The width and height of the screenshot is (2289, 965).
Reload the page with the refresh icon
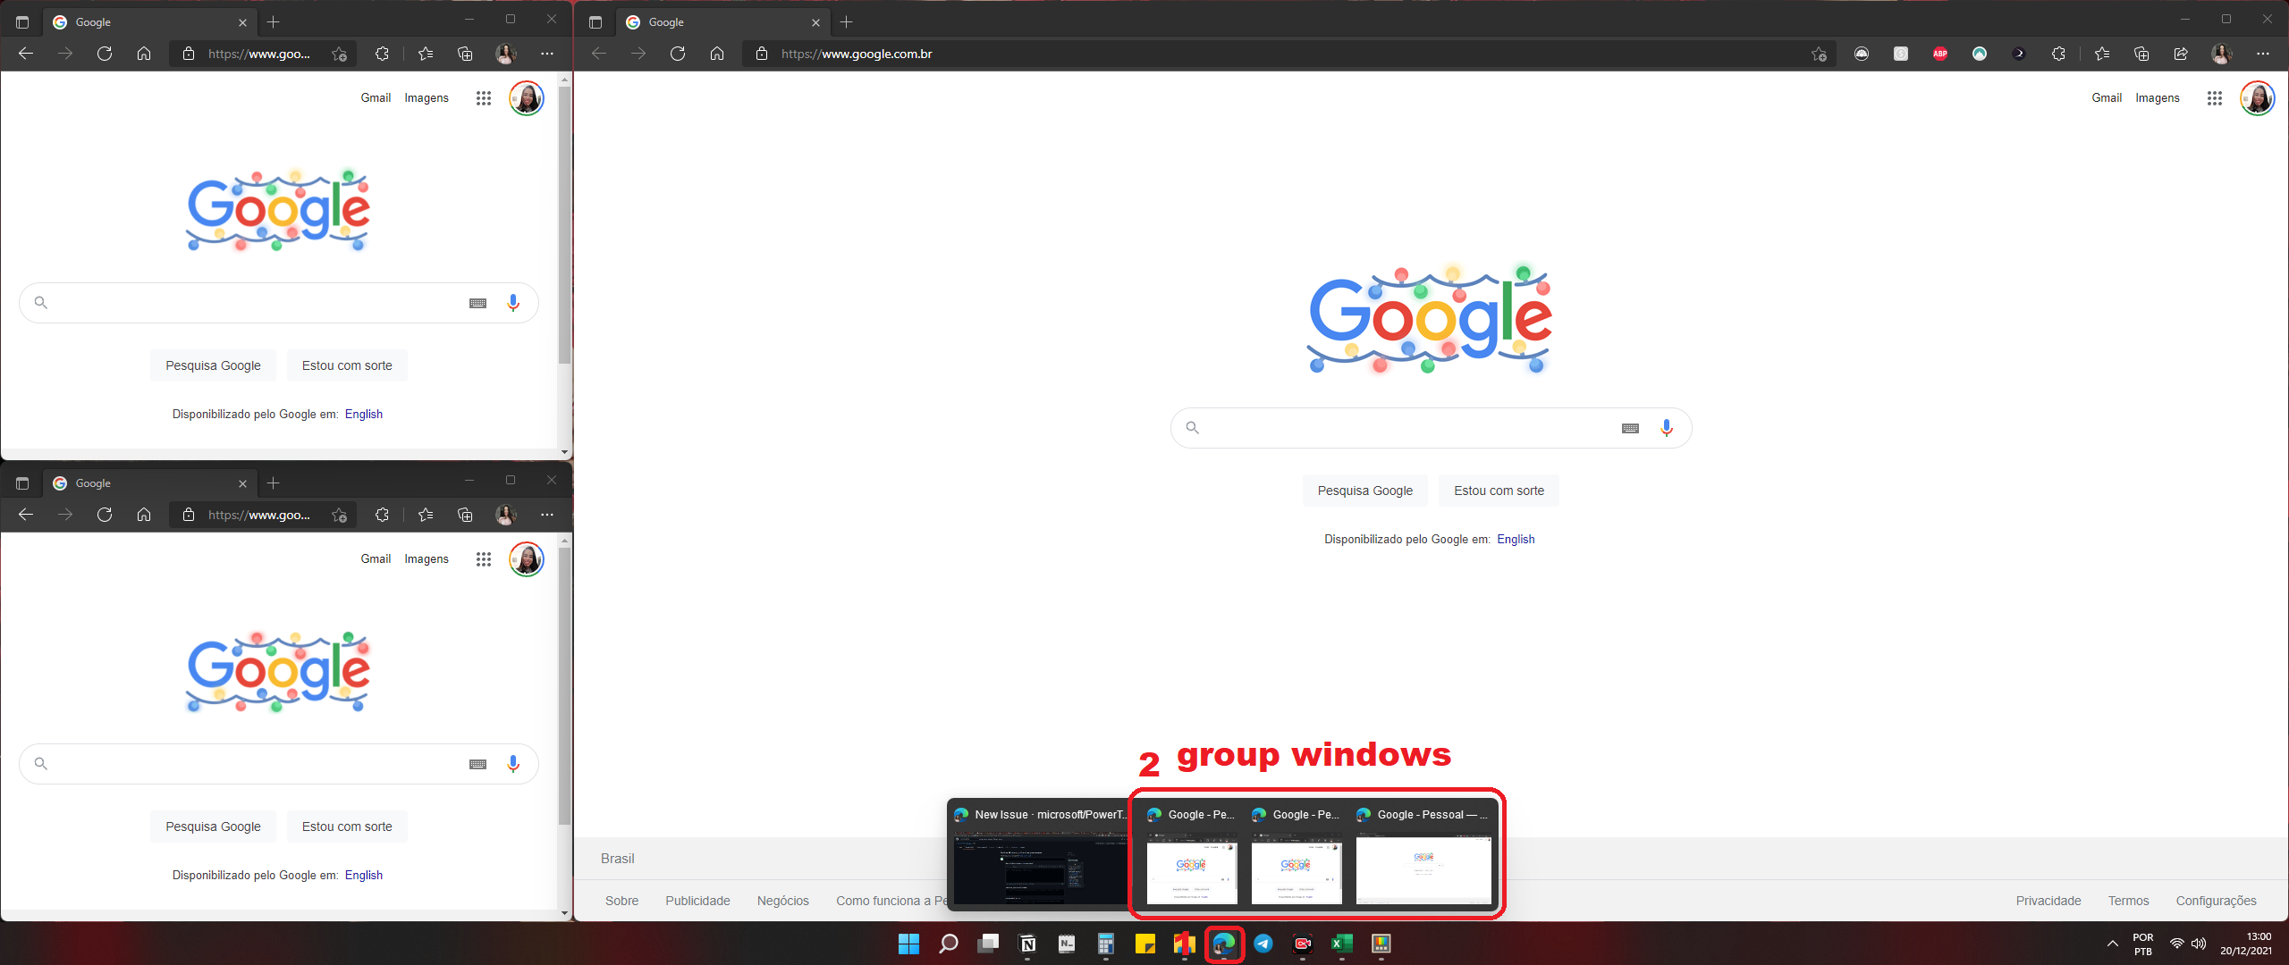coord(678,54)
